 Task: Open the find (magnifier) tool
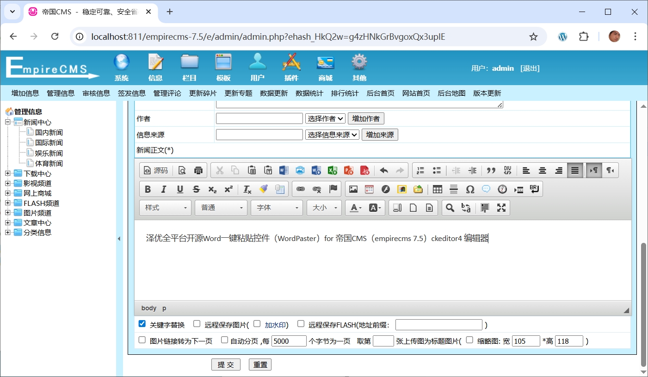pyautogui.click(x=450, y=208)
